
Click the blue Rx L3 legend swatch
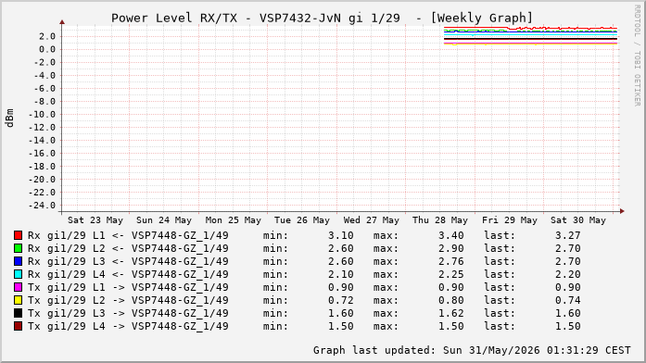click(x=18, y=261)
